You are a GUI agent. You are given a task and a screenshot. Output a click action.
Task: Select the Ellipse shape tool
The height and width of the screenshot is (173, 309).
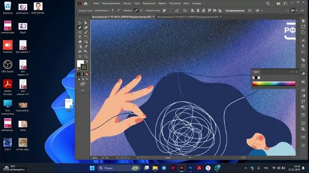[x=80, y=32]
